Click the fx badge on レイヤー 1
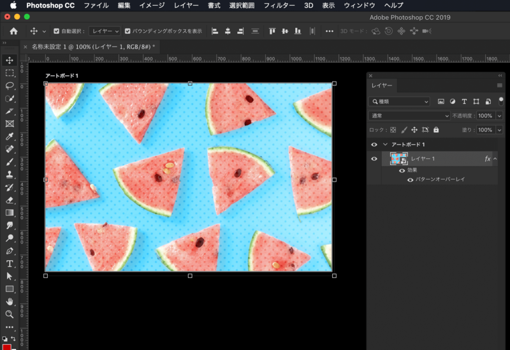The image size is (510, 350). [488, 159]
